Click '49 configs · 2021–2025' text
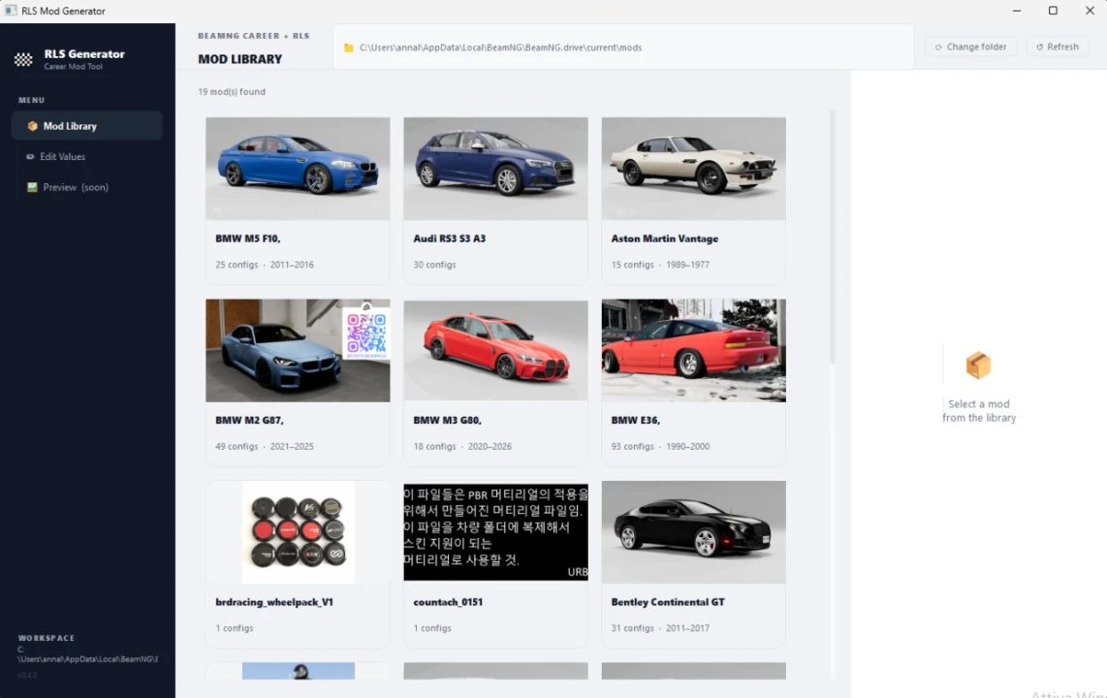The width and height of the screenshot is (1107, 698). tap(264, 446)
